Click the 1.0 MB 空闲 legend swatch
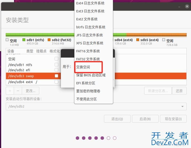191x148 pixels. click(7, 40)
